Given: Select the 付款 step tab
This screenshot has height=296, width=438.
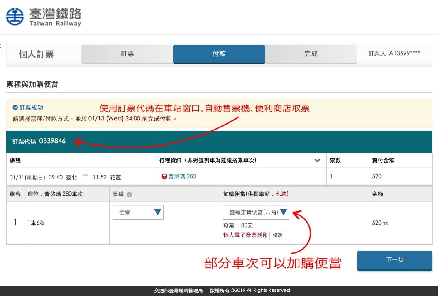Looking at the screenshot, I should (x=219, y=54).
